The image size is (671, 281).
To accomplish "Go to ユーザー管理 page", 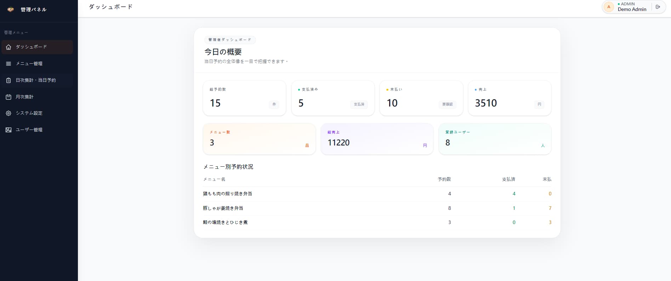I will coord(37,130).
